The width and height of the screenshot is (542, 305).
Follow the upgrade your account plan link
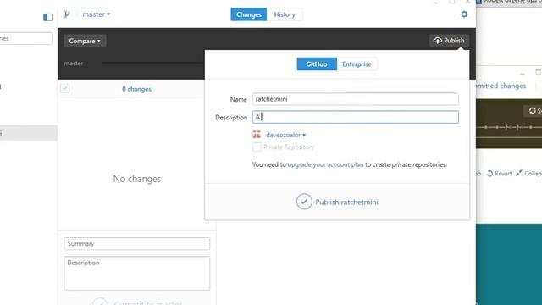[325, 164]
